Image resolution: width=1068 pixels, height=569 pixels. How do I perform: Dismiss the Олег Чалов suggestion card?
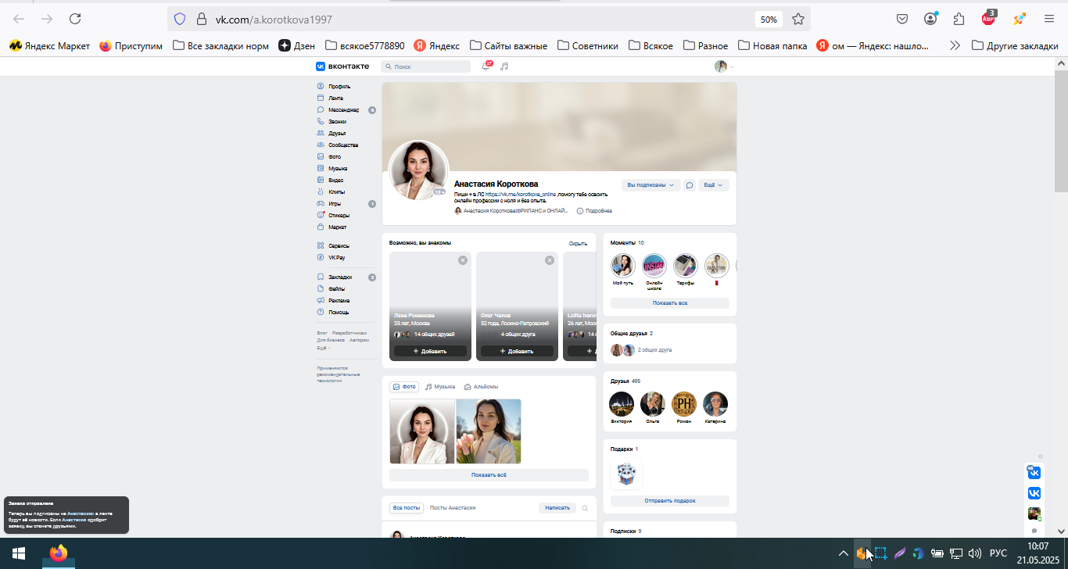(x=550, y=260)
